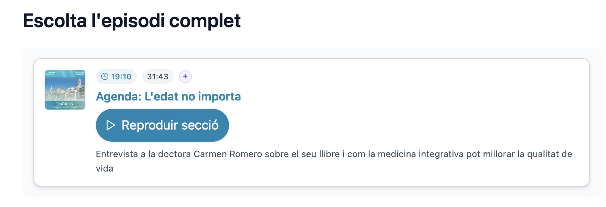
Task: Click the word "complet" in the heading
Action: [x=205, y=21]
